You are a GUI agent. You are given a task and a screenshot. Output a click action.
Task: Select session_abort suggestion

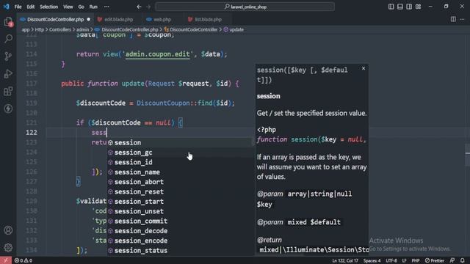click(181, 182)
